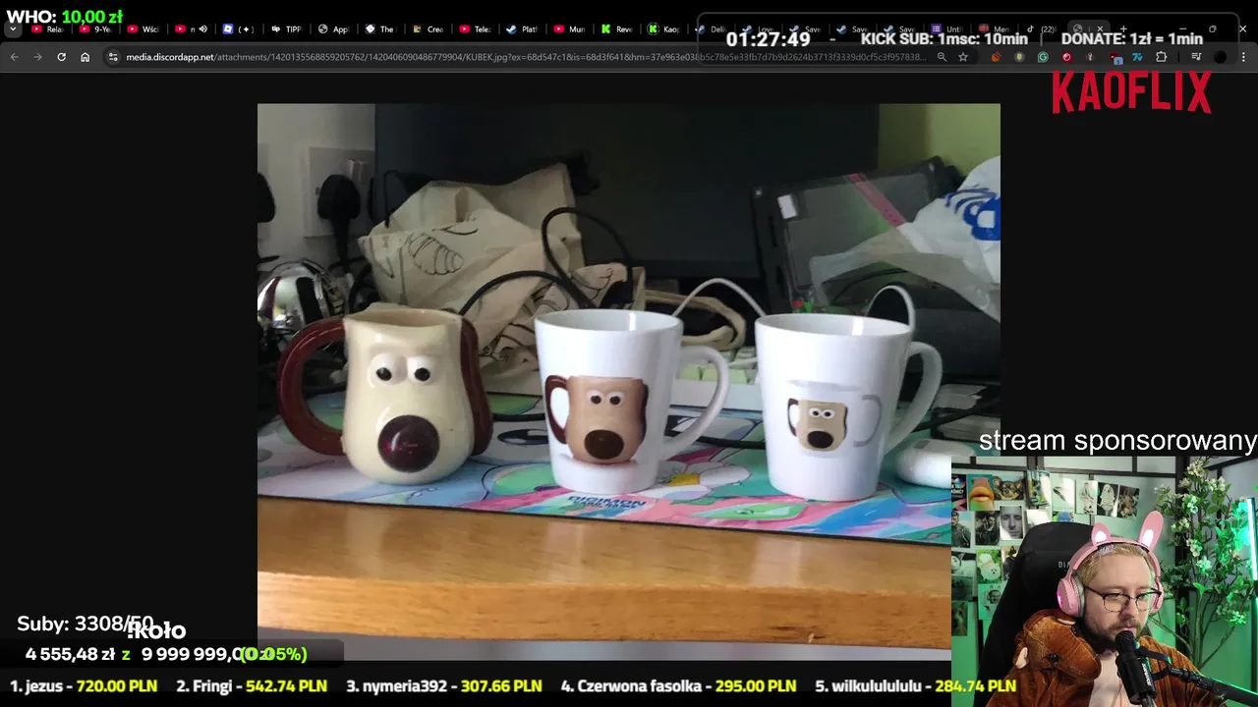Switch to the 'Tele' YouTube tab

475,29
